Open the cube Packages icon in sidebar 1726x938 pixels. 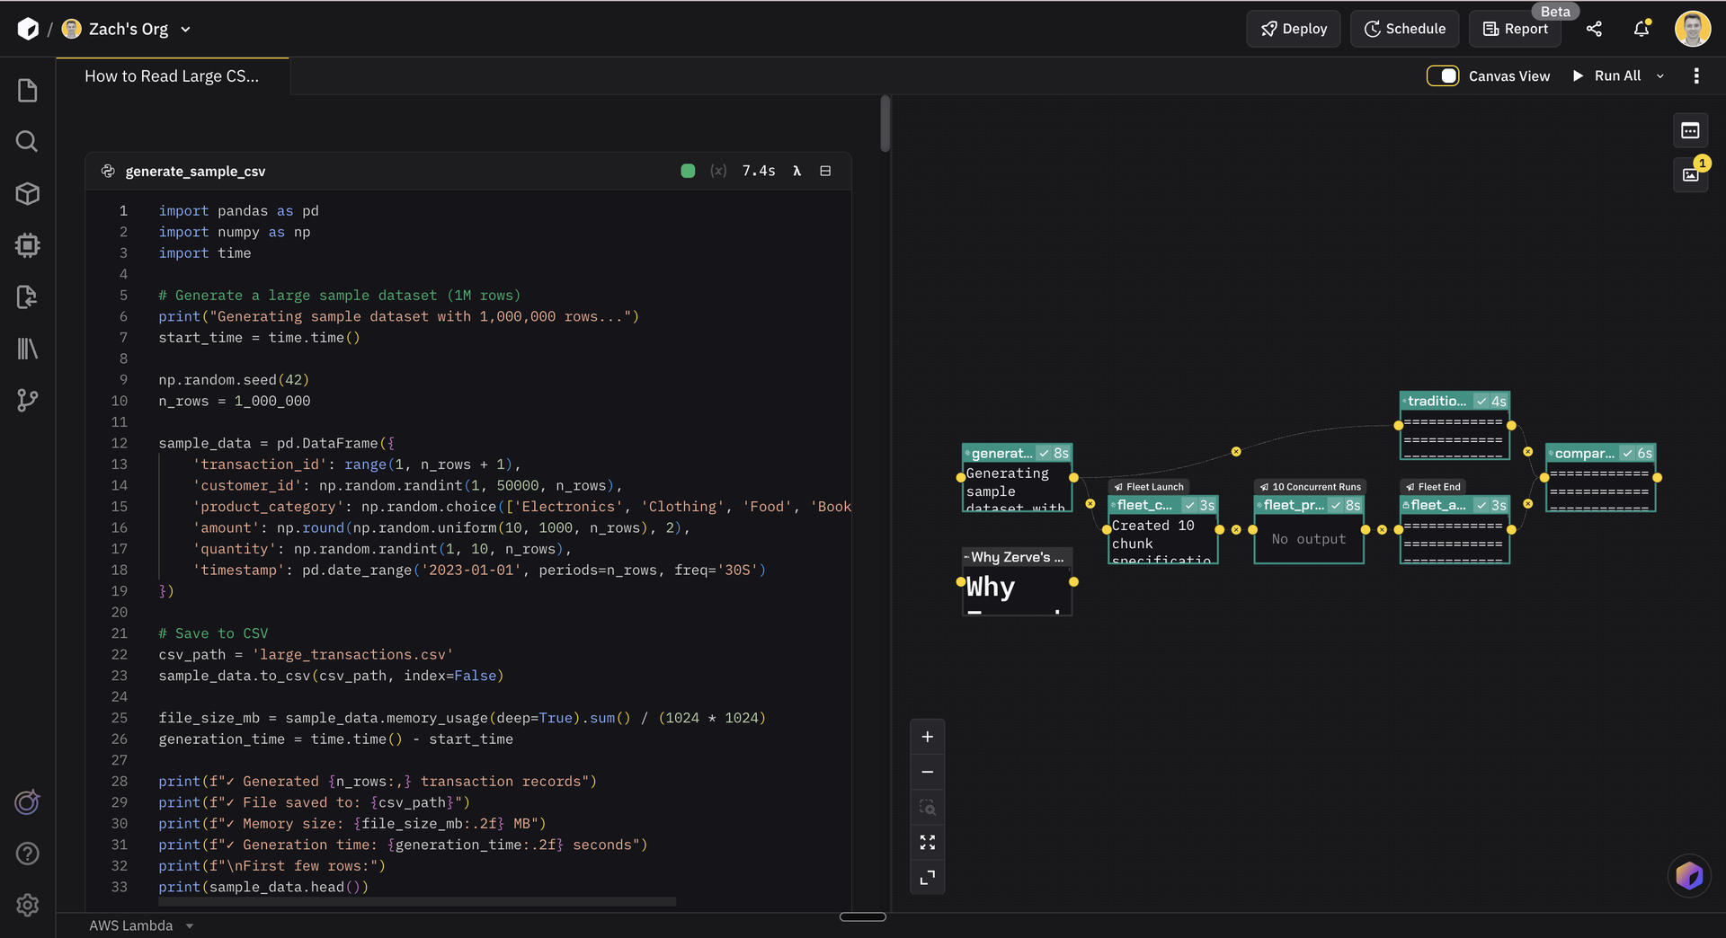[28, 193]
